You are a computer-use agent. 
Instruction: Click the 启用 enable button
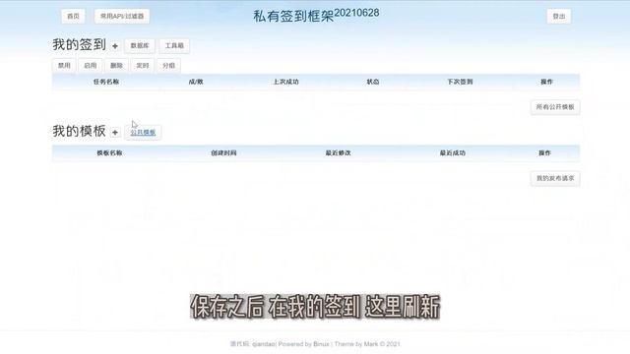click(90, 66)
